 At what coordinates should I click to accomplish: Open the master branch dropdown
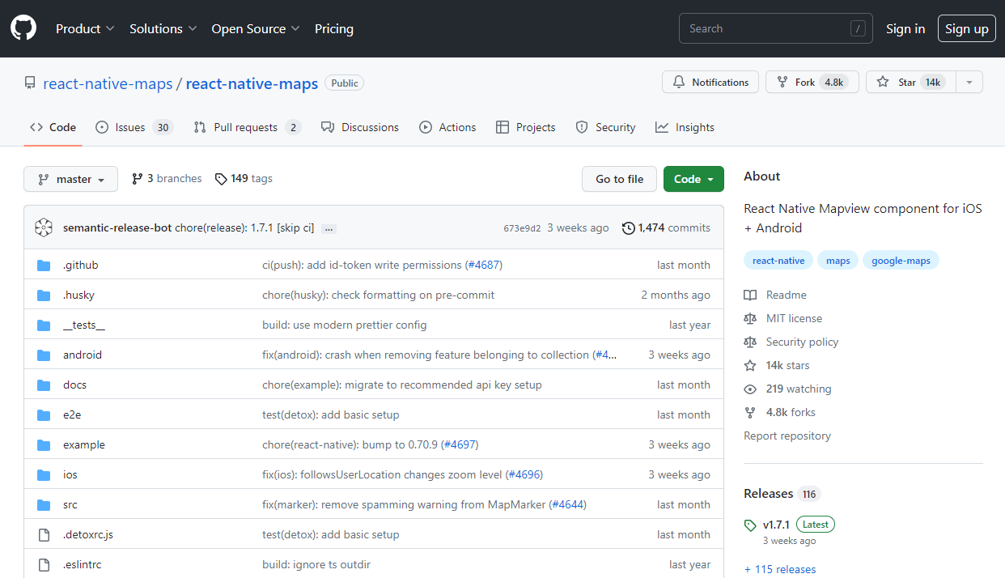71,180
